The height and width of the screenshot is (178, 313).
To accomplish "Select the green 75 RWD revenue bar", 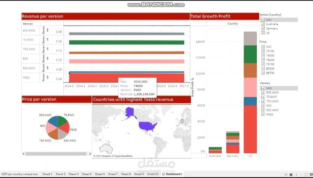I will [x=127, y=43].
